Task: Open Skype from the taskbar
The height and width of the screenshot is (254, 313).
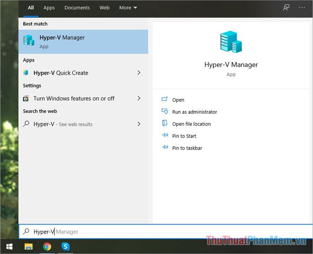Action: click(x=65, y=246)
